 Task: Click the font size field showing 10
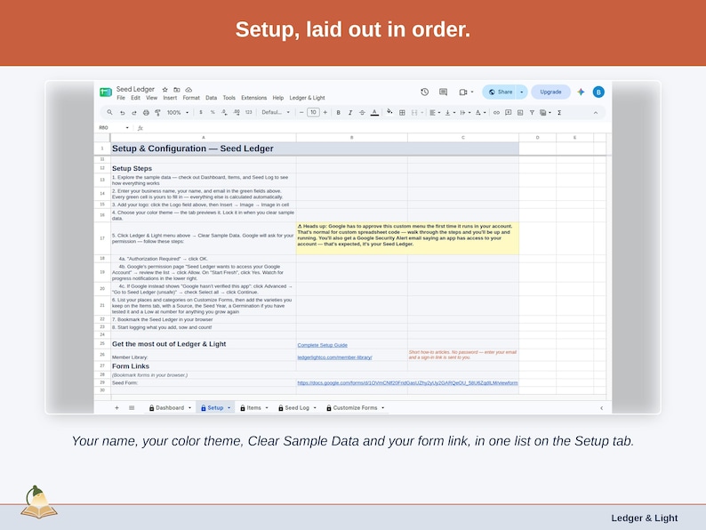click(313, 113)
